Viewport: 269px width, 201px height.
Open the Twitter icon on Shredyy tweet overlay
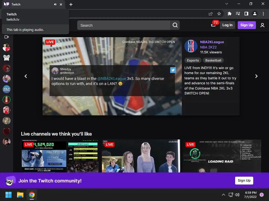173,70
